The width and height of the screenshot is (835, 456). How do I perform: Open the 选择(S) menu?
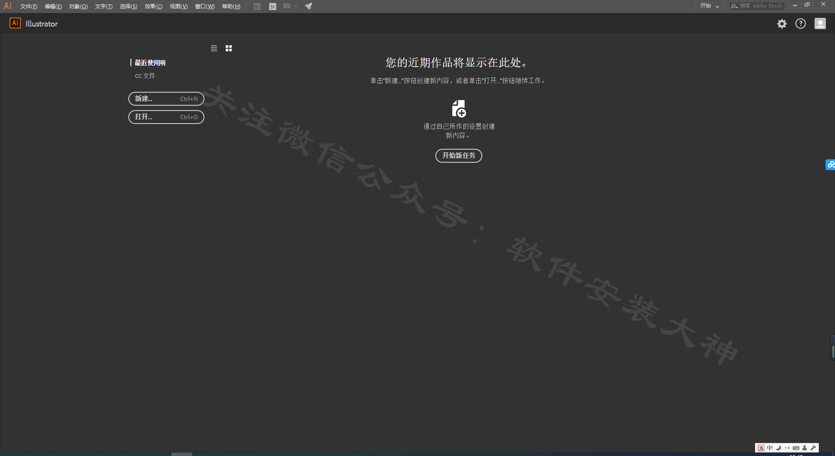tap(128, 7)
